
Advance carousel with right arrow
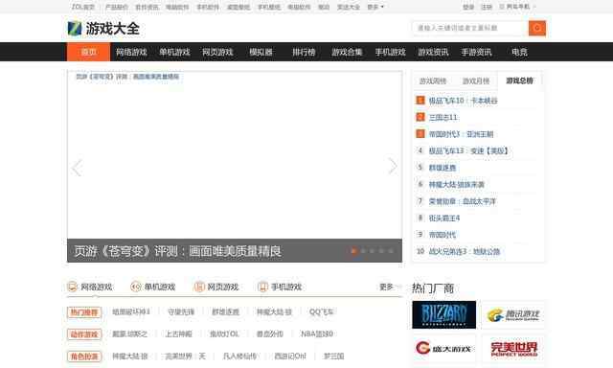click(393, 166)
